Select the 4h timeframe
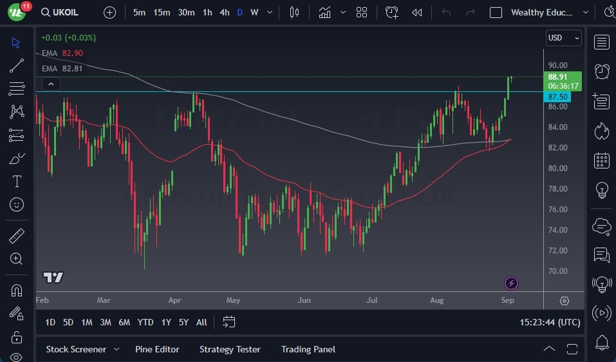616x362 pixels. [x=224, y=12]
